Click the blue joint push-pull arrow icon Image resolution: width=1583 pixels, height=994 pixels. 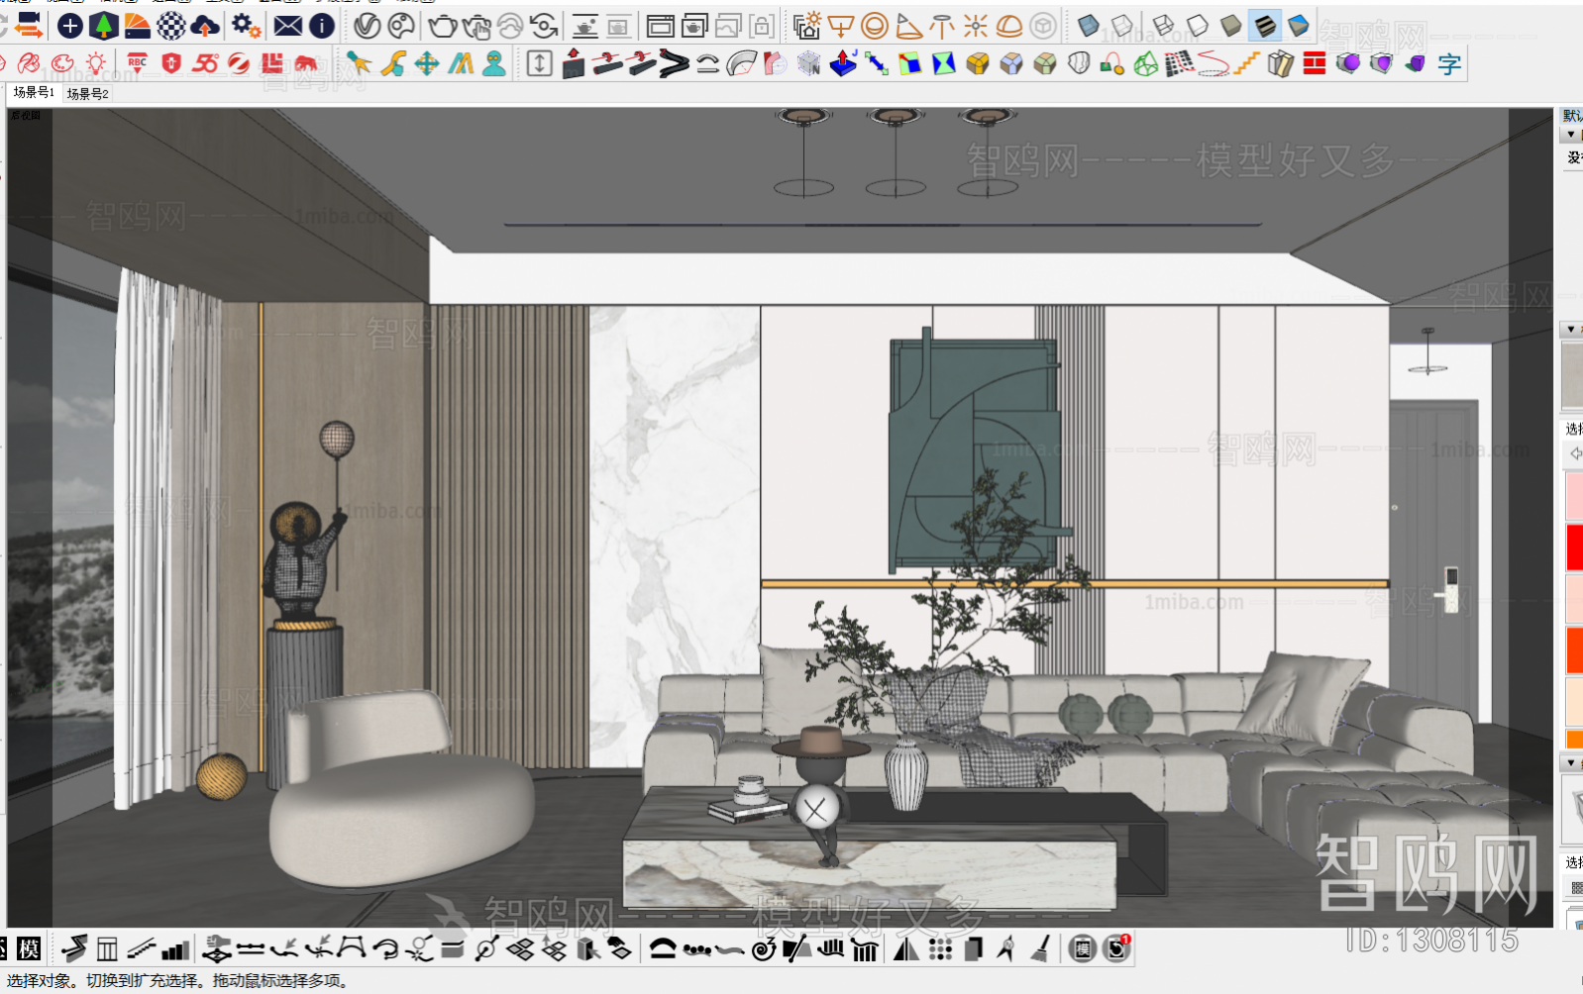point(843,63)
